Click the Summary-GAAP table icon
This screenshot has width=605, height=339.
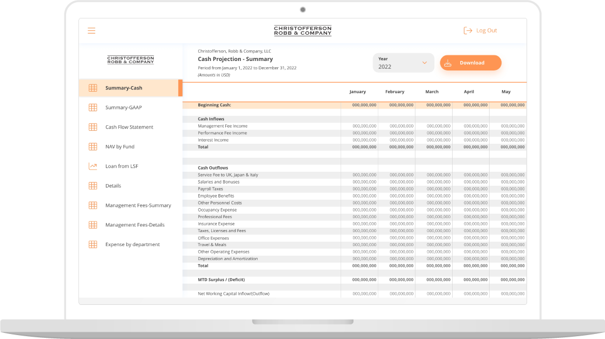(93, 107)
